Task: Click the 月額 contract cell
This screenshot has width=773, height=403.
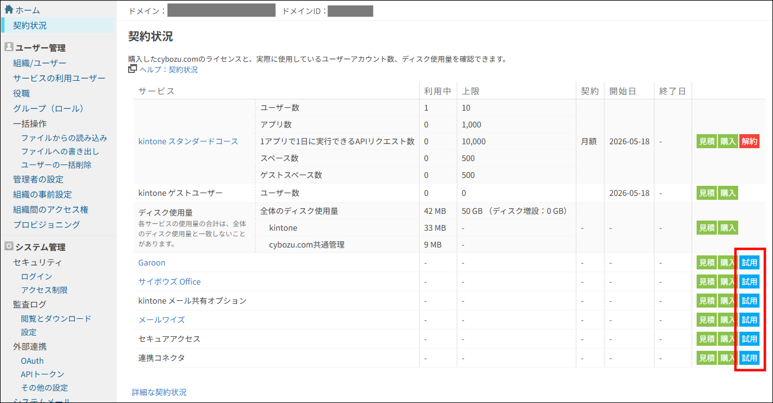Action: pyautogui.click(x=589, y=141)
